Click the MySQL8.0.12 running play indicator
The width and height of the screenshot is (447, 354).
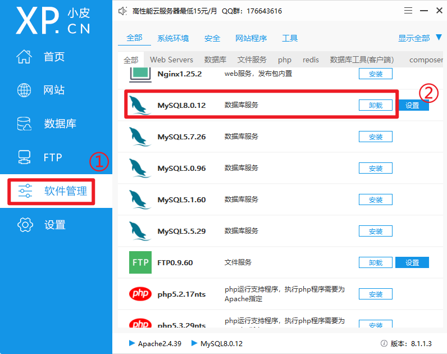(x=194, y=343)
